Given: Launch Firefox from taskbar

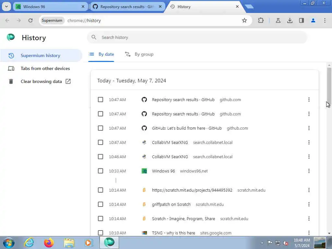Looking at the screenshot, I should click(x=49, y=243).
